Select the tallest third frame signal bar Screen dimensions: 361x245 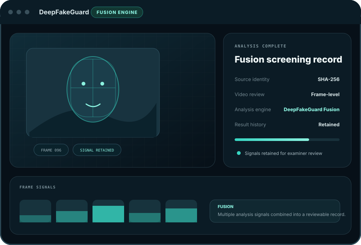pos(108,211)
